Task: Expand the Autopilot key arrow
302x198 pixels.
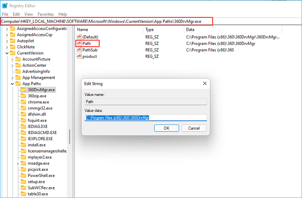Action: 7,41
